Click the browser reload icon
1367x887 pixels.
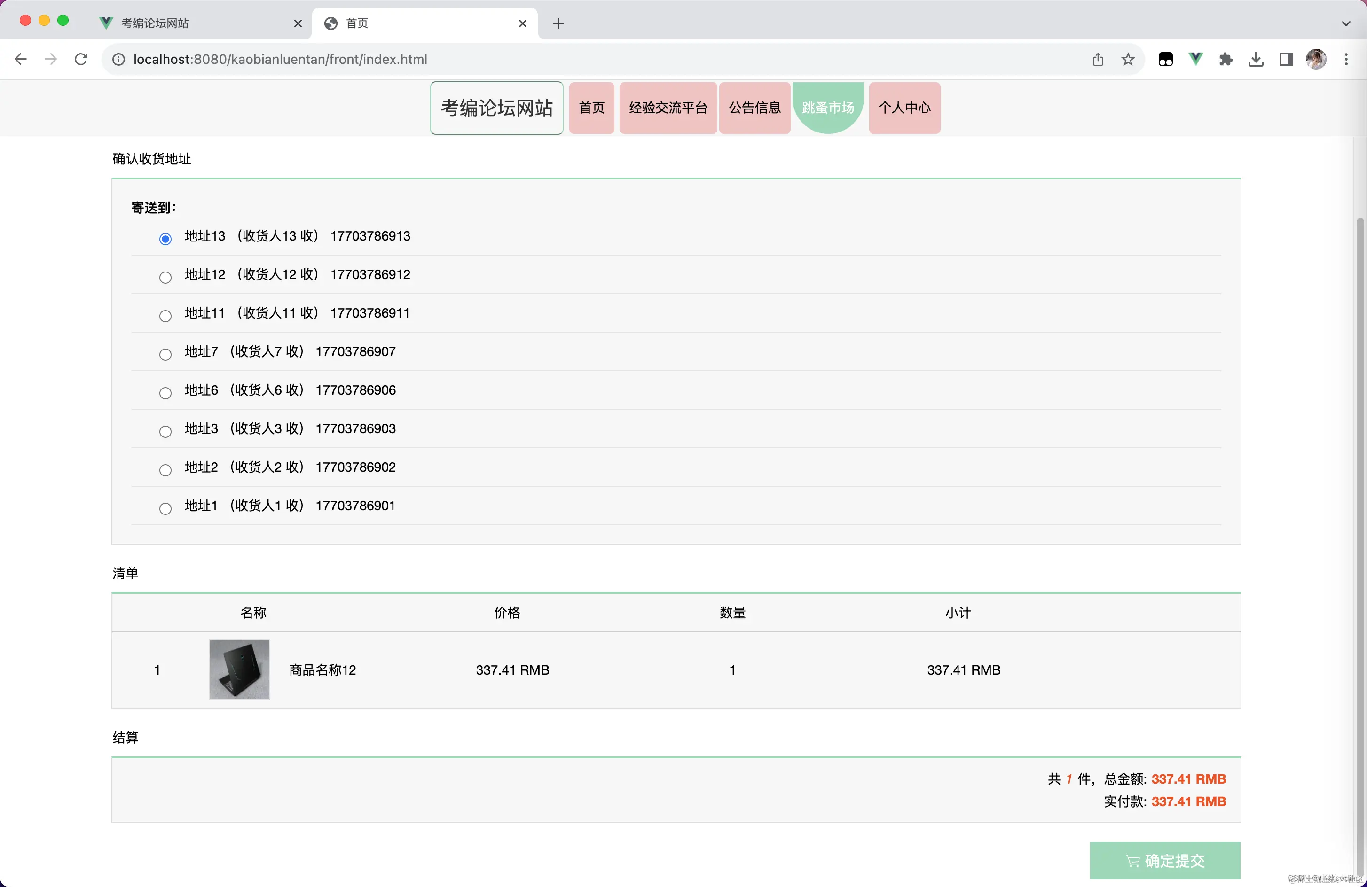coord(81,59)
